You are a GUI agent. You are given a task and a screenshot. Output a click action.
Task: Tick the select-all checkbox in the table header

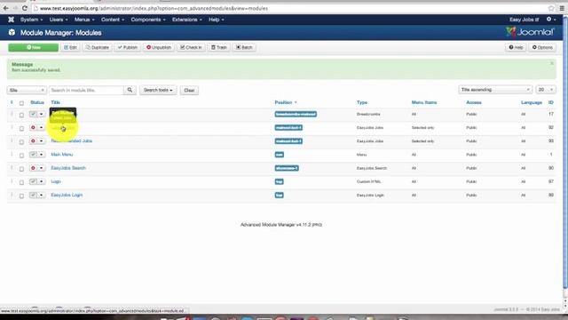point(21,103)
